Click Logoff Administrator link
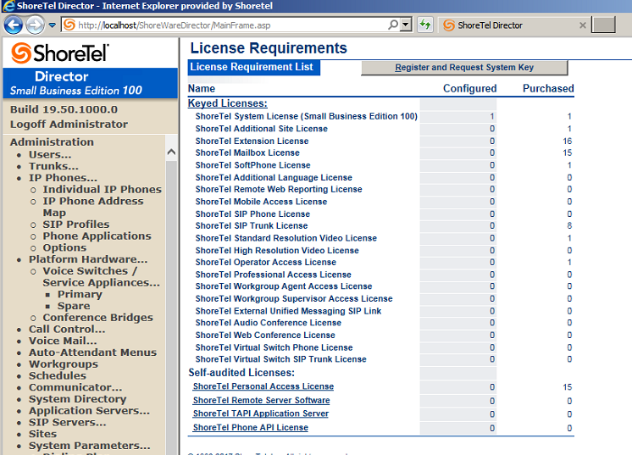 coord(69,124)
